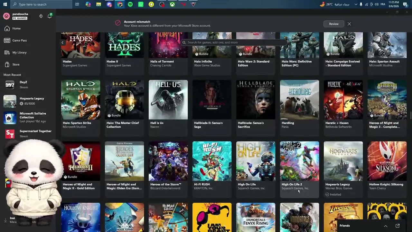Viewport: 412px width, 232px height.
Task: Open Windows Action Center notifications
Action: pyautogui.click(x=405, y=4)
